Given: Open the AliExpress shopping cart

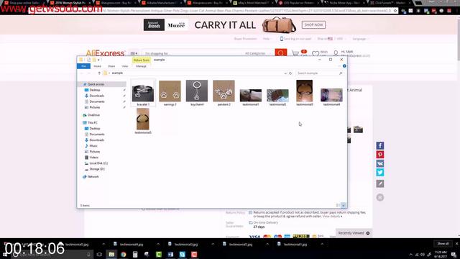Looking at the screenshot, I should pos(295,53).
